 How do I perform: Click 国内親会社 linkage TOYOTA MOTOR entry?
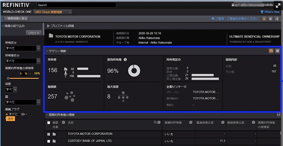[x=206, y=99]
